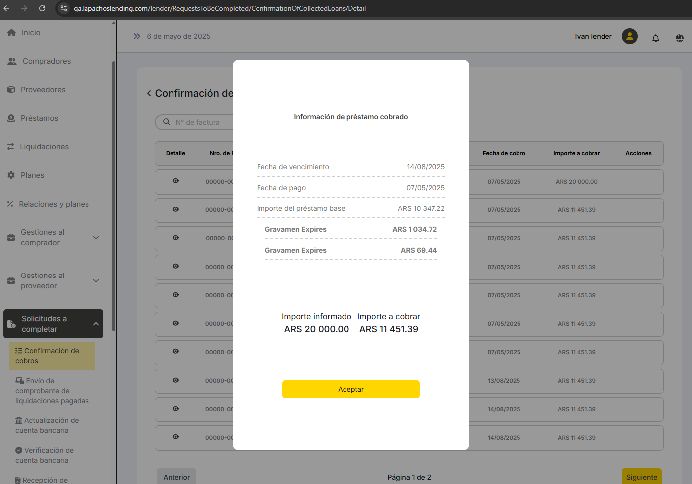Click the browser reload icon

click(42, 8)
